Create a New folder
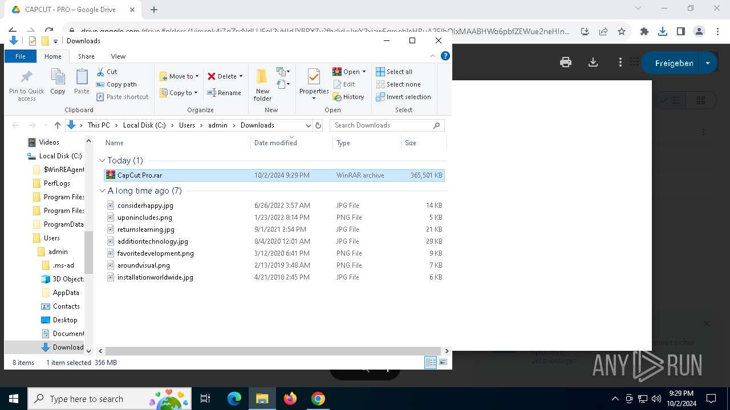This screenshot has height=410, width=730. 262,84
